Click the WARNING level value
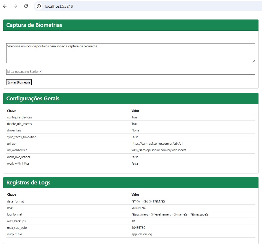The height and width of the screenshot is (246, 262). click(139, 208)
